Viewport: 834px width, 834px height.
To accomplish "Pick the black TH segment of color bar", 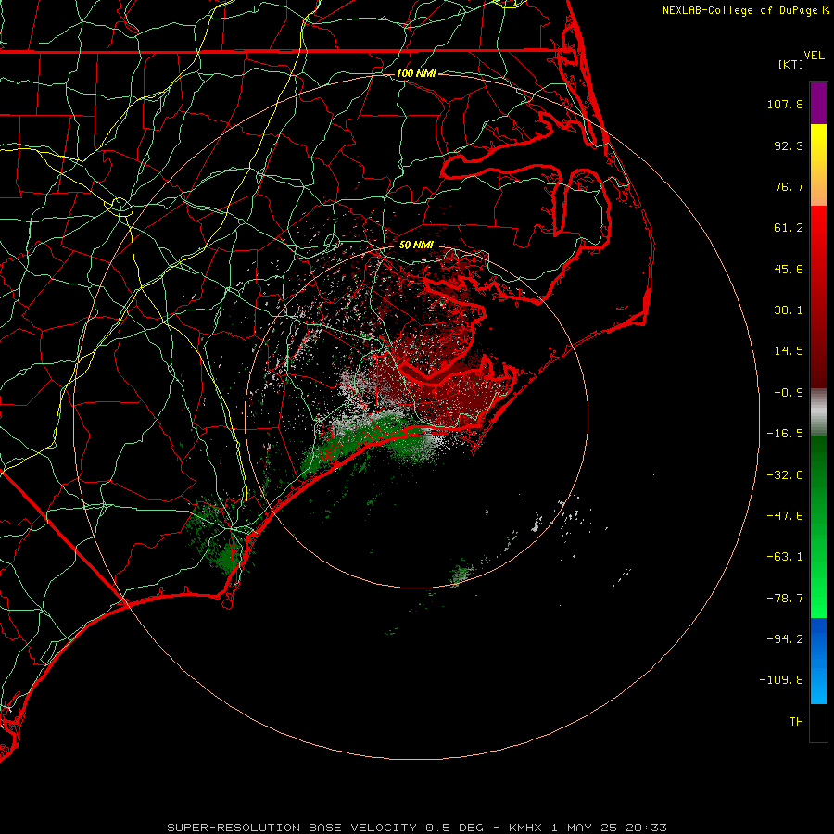I will 818,722.
